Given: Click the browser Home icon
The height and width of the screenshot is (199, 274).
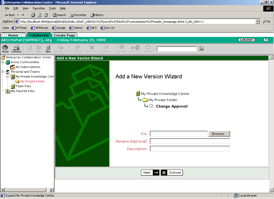Looking at the screenshot, I should (x=46, y=15).
